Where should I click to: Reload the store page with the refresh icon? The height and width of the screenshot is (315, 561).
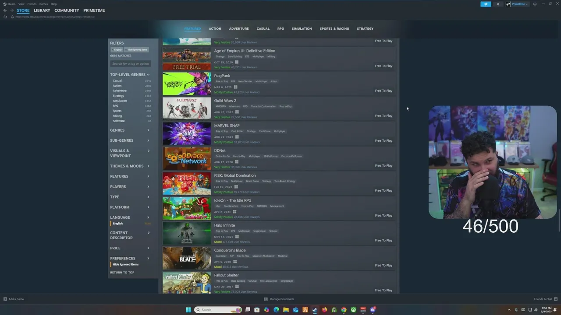click(x=5, y=17)
